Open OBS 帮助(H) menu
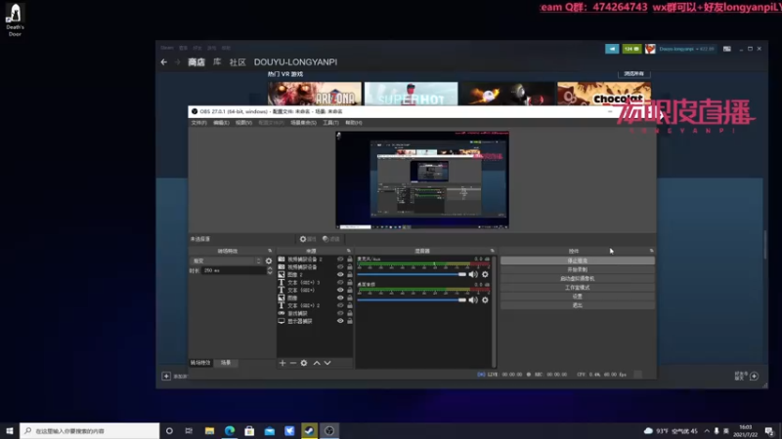Screen dimensions: 782x439 (x=354, y=123)
